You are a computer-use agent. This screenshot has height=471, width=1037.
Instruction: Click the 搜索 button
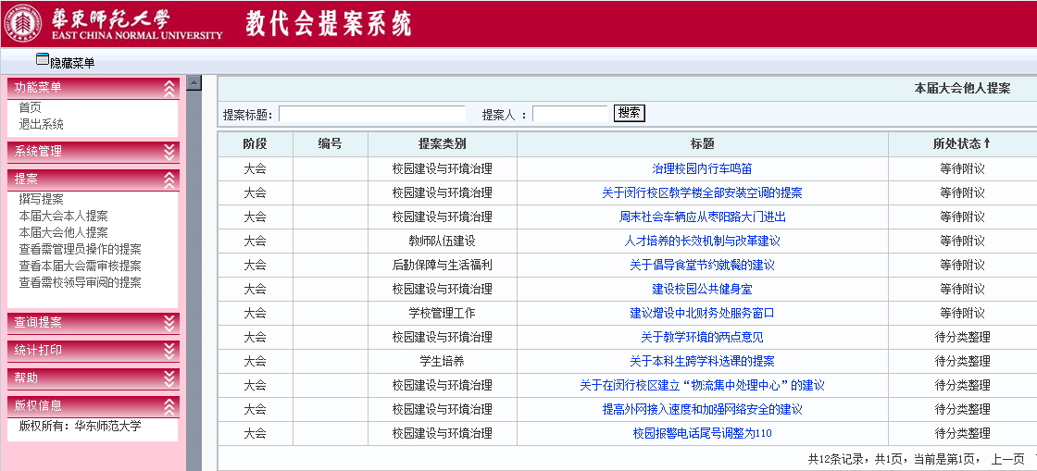[629, 113]
